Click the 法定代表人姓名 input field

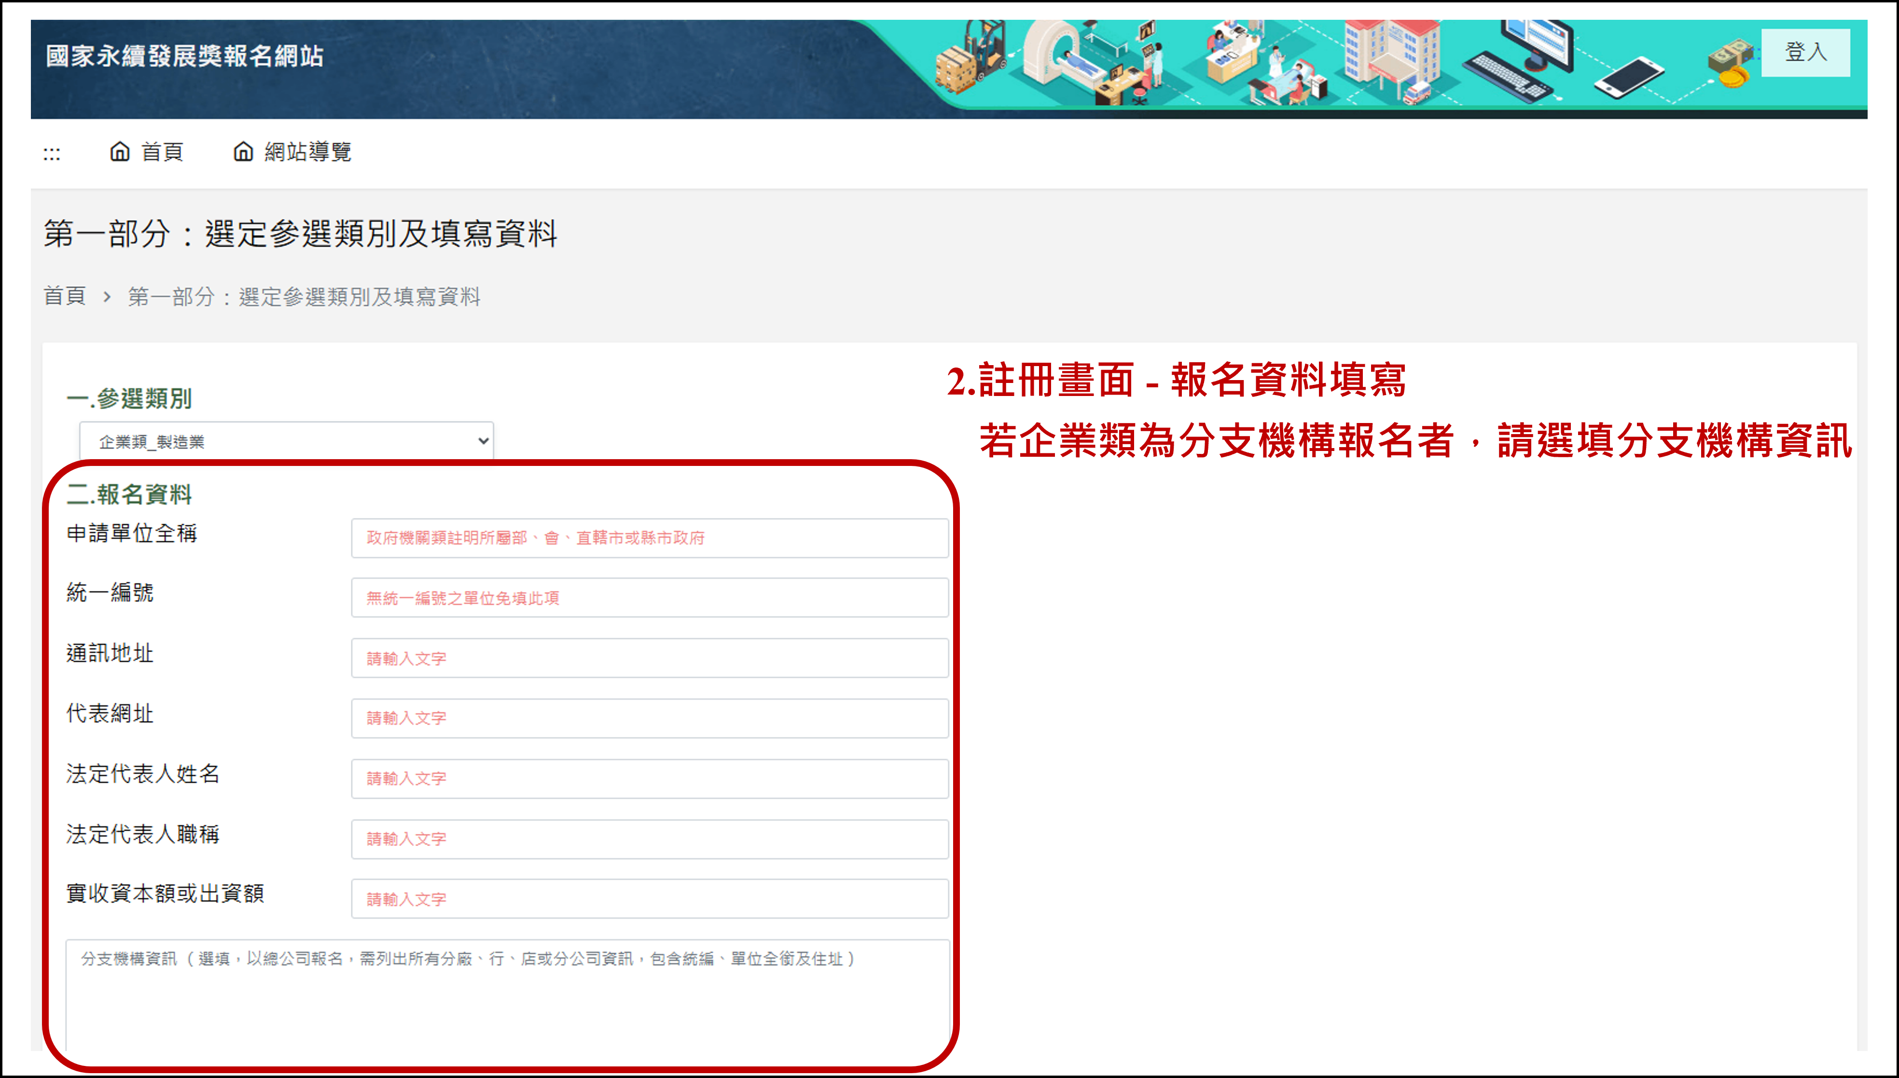650,779
